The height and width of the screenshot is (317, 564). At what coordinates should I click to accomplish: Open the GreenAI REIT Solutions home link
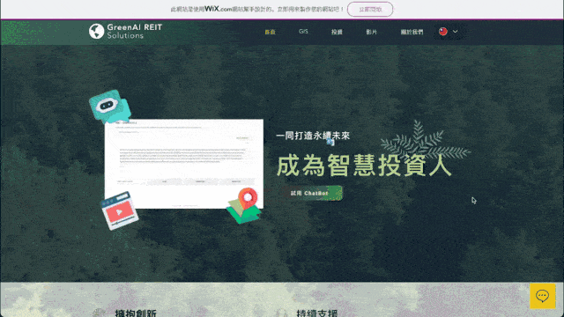135,32
